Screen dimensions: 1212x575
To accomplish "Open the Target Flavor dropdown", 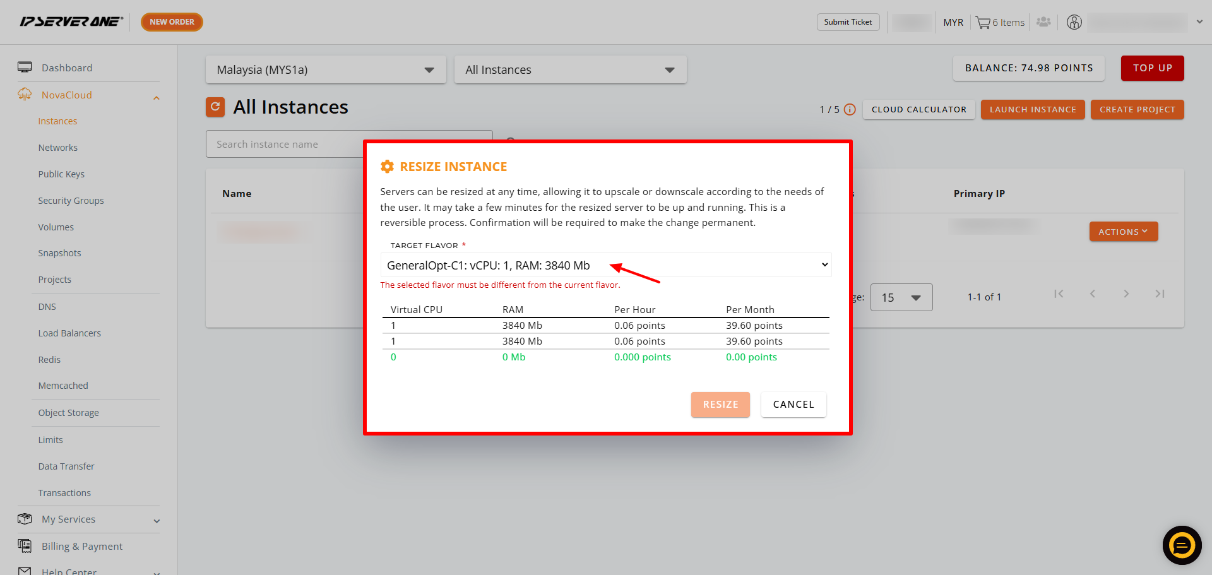I will (606, 265).
